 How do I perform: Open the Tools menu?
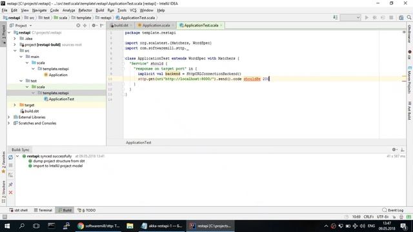[122, 10]
